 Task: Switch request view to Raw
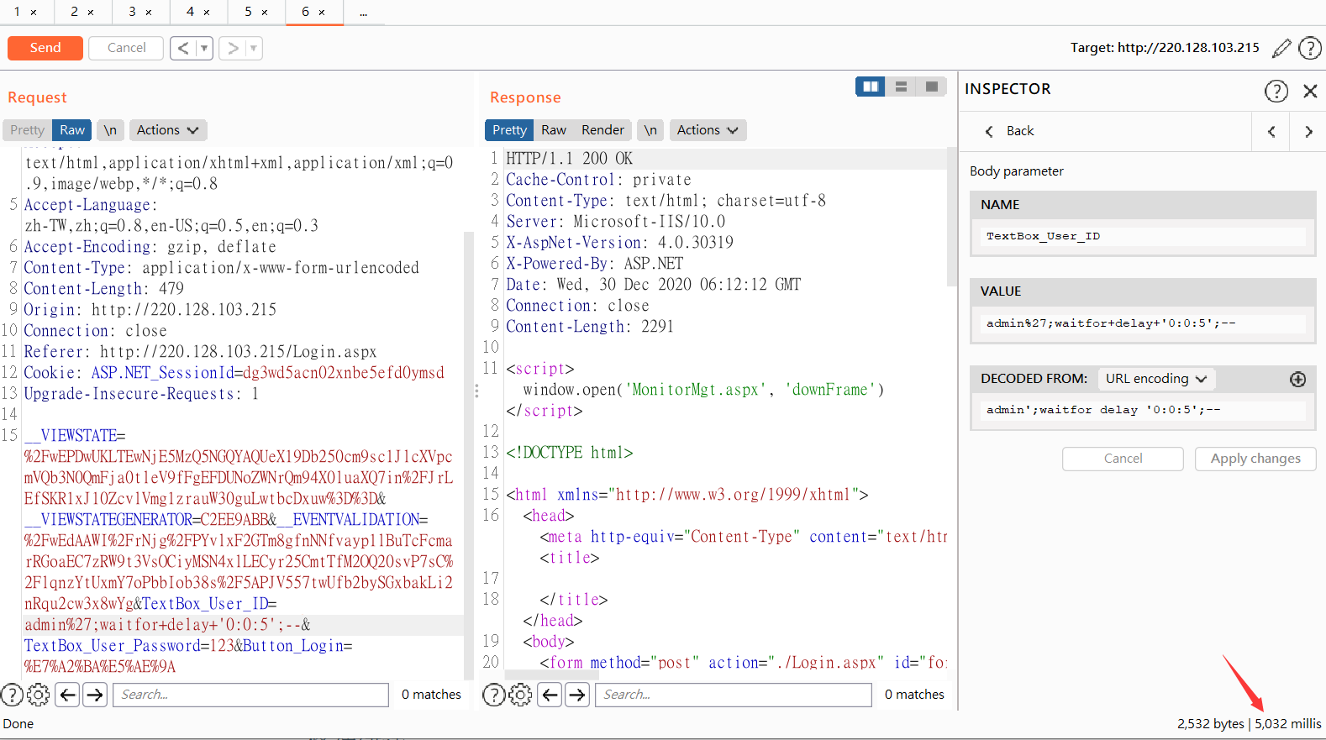coord(72,130)
